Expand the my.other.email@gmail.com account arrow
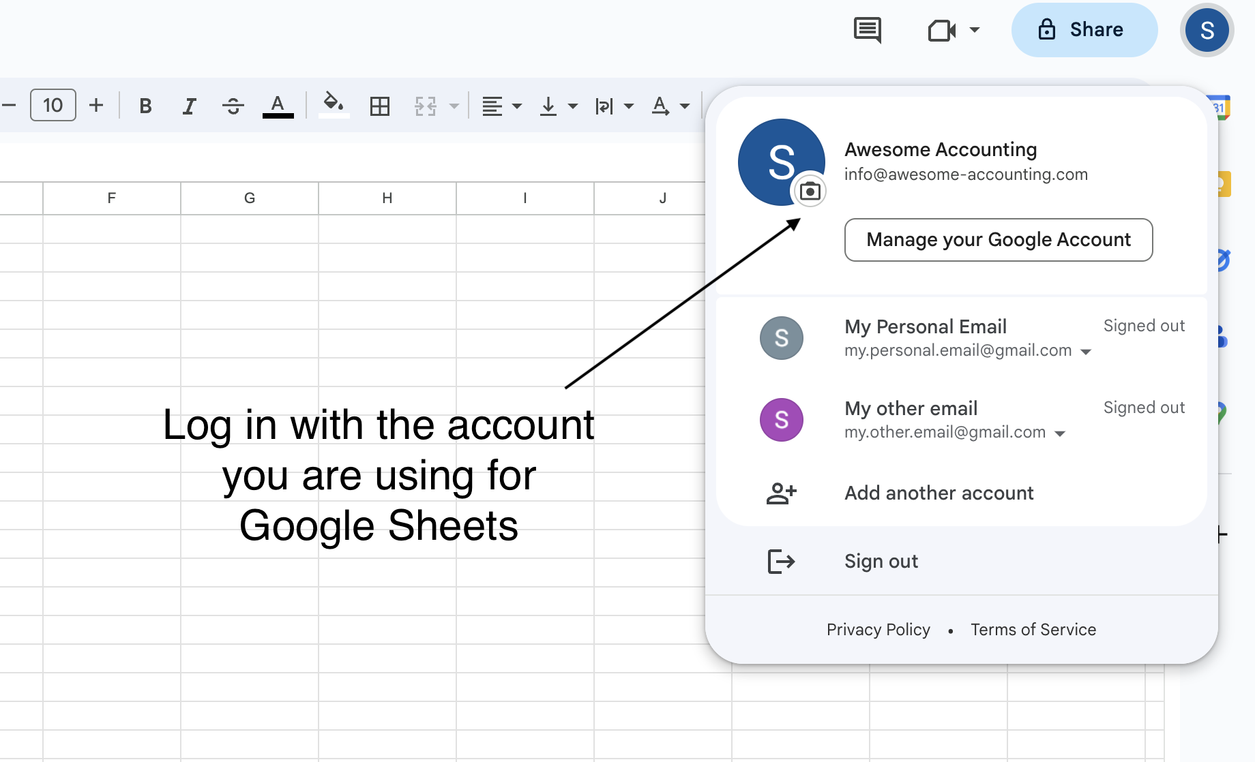 (x=1060, y=433)
